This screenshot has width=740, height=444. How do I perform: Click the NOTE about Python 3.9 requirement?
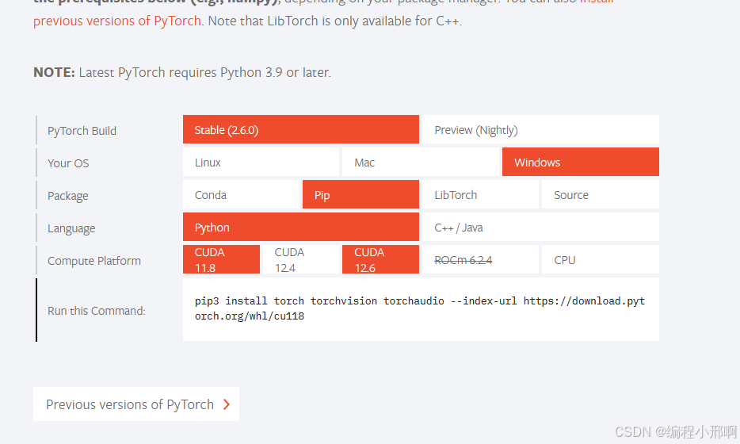click(x=182, y=72)
